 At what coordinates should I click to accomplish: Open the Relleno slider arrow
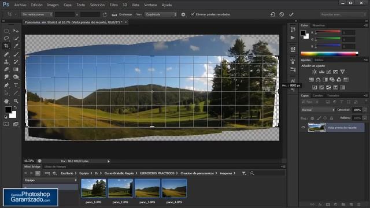tap(365, 118)
